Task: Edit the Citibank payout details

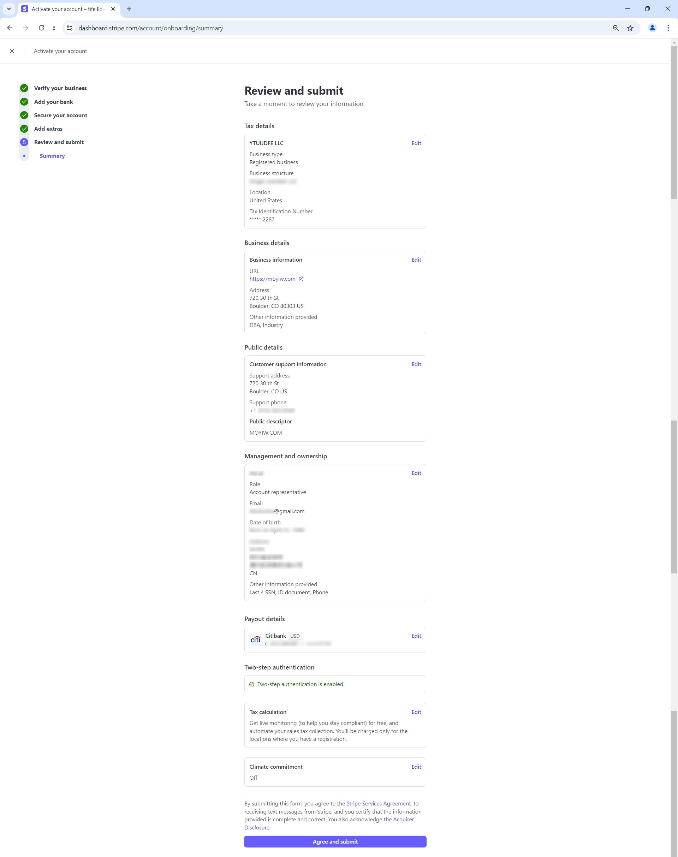Action: click(x=416, y=636)
